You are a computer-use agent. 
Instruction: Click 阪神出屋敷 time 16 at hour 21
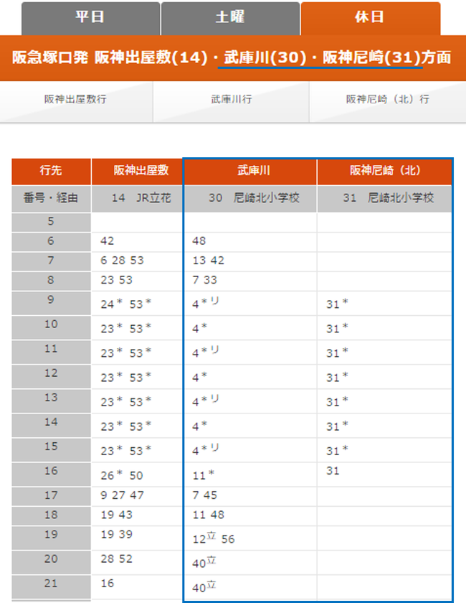(108, 584)
